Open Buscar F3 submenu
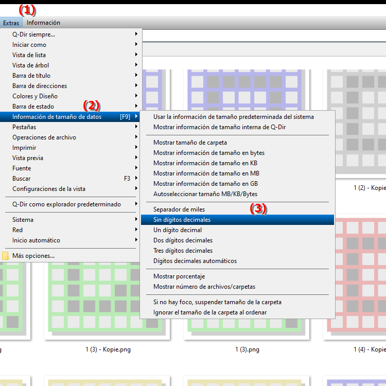 (71, 179)
